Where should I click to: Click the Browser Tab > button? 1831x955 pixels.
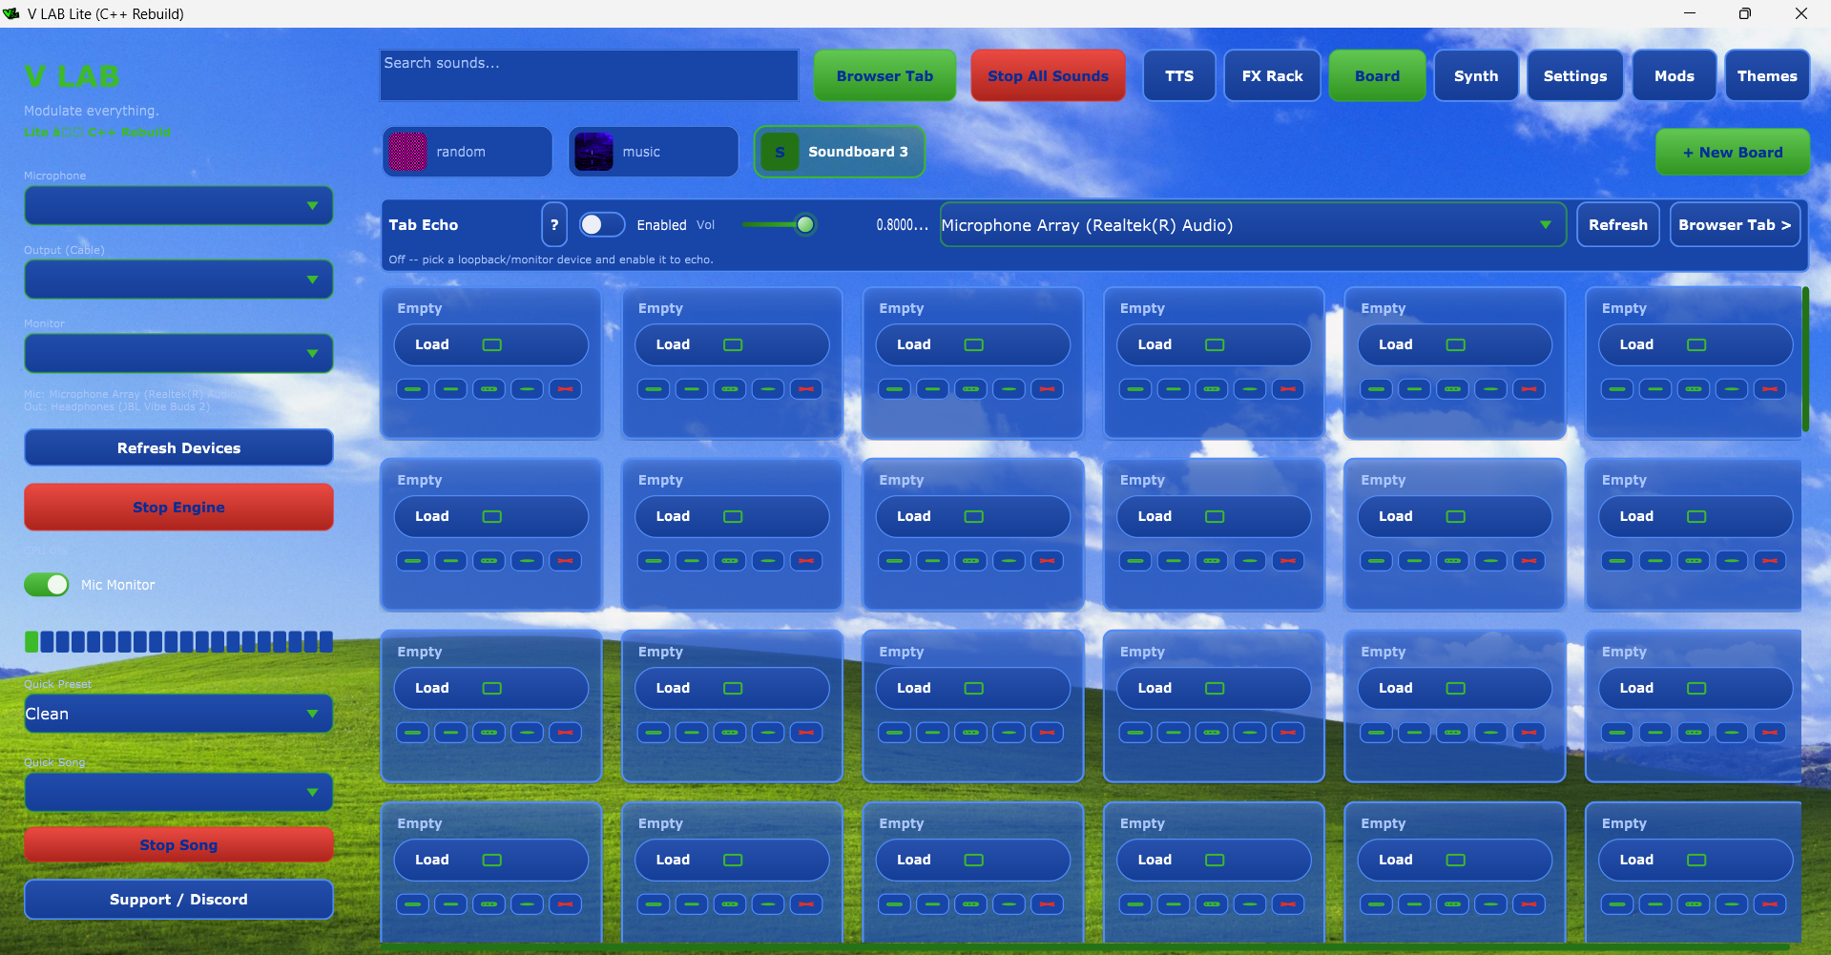click(1735, 225)
